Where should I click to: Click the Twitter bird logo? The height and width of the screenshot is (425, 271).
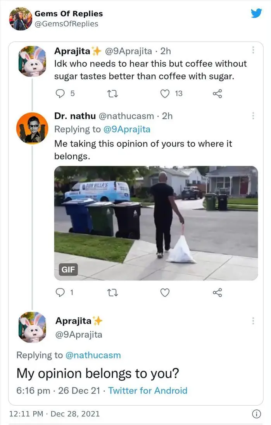pyautogui.click(x=256, y=13)
